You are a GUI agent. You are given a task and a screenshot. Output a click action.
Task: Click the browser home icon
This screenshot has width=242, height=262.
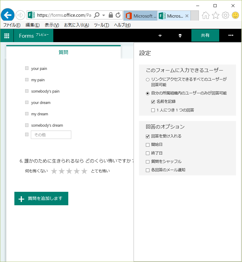pyautogui.click(x=205, y=15)
